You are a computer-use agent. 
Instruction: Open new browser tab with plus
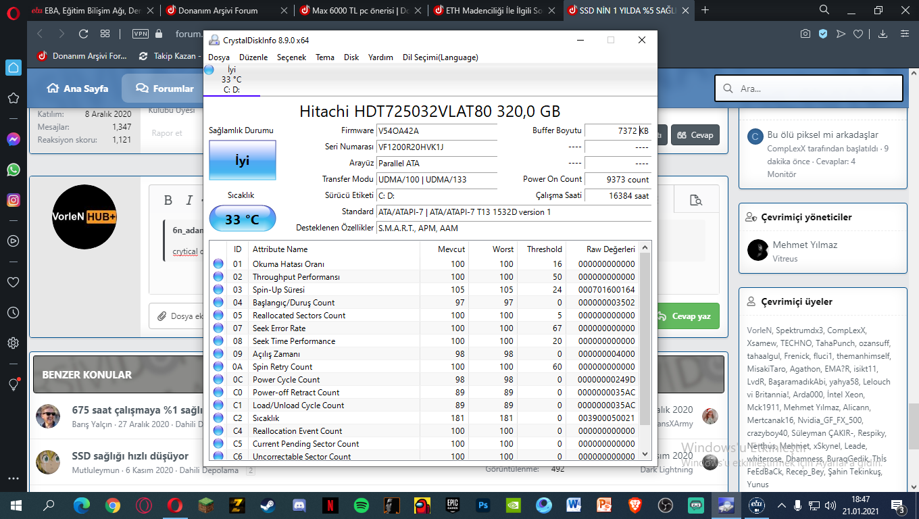pyautogui.click(x=705, y=9)
